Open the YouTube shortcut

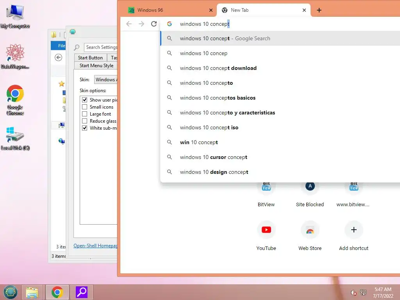tap(266, 236)
